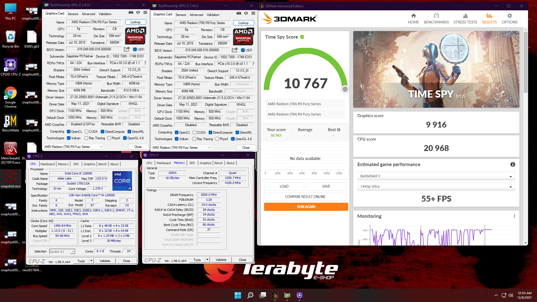The height and width of the screenshot is (302, 537).
Task: Switch to Validation tab in left GPU-Z window
Action: click(x=105, y=14)
